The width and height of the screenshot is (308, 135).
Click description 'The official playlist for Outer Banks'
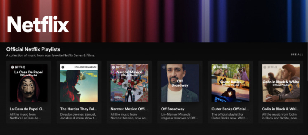pos(230,116)
